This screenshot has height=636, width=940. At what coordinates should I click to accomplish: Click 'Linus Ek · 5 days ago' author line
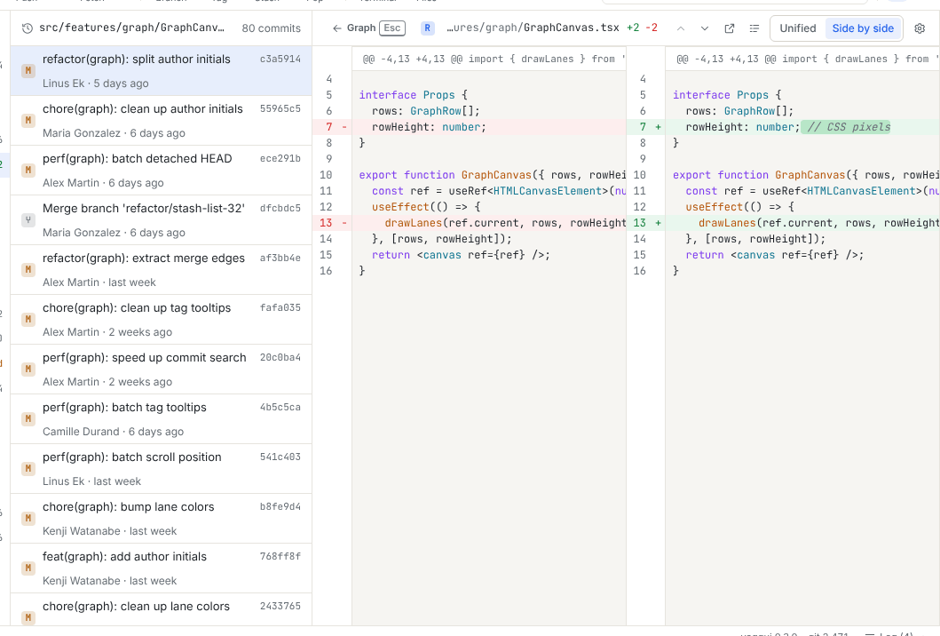(x=95, y=83)
